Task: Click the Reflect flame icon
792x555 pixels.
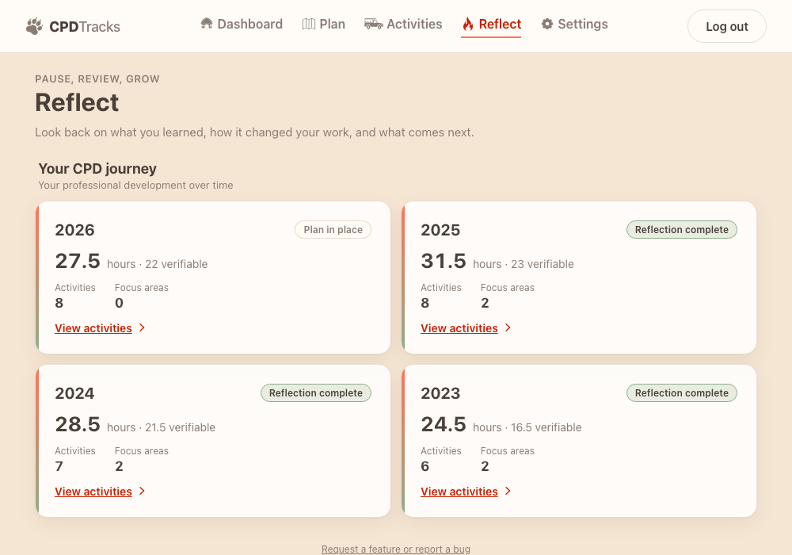Action: click(468, 24)
